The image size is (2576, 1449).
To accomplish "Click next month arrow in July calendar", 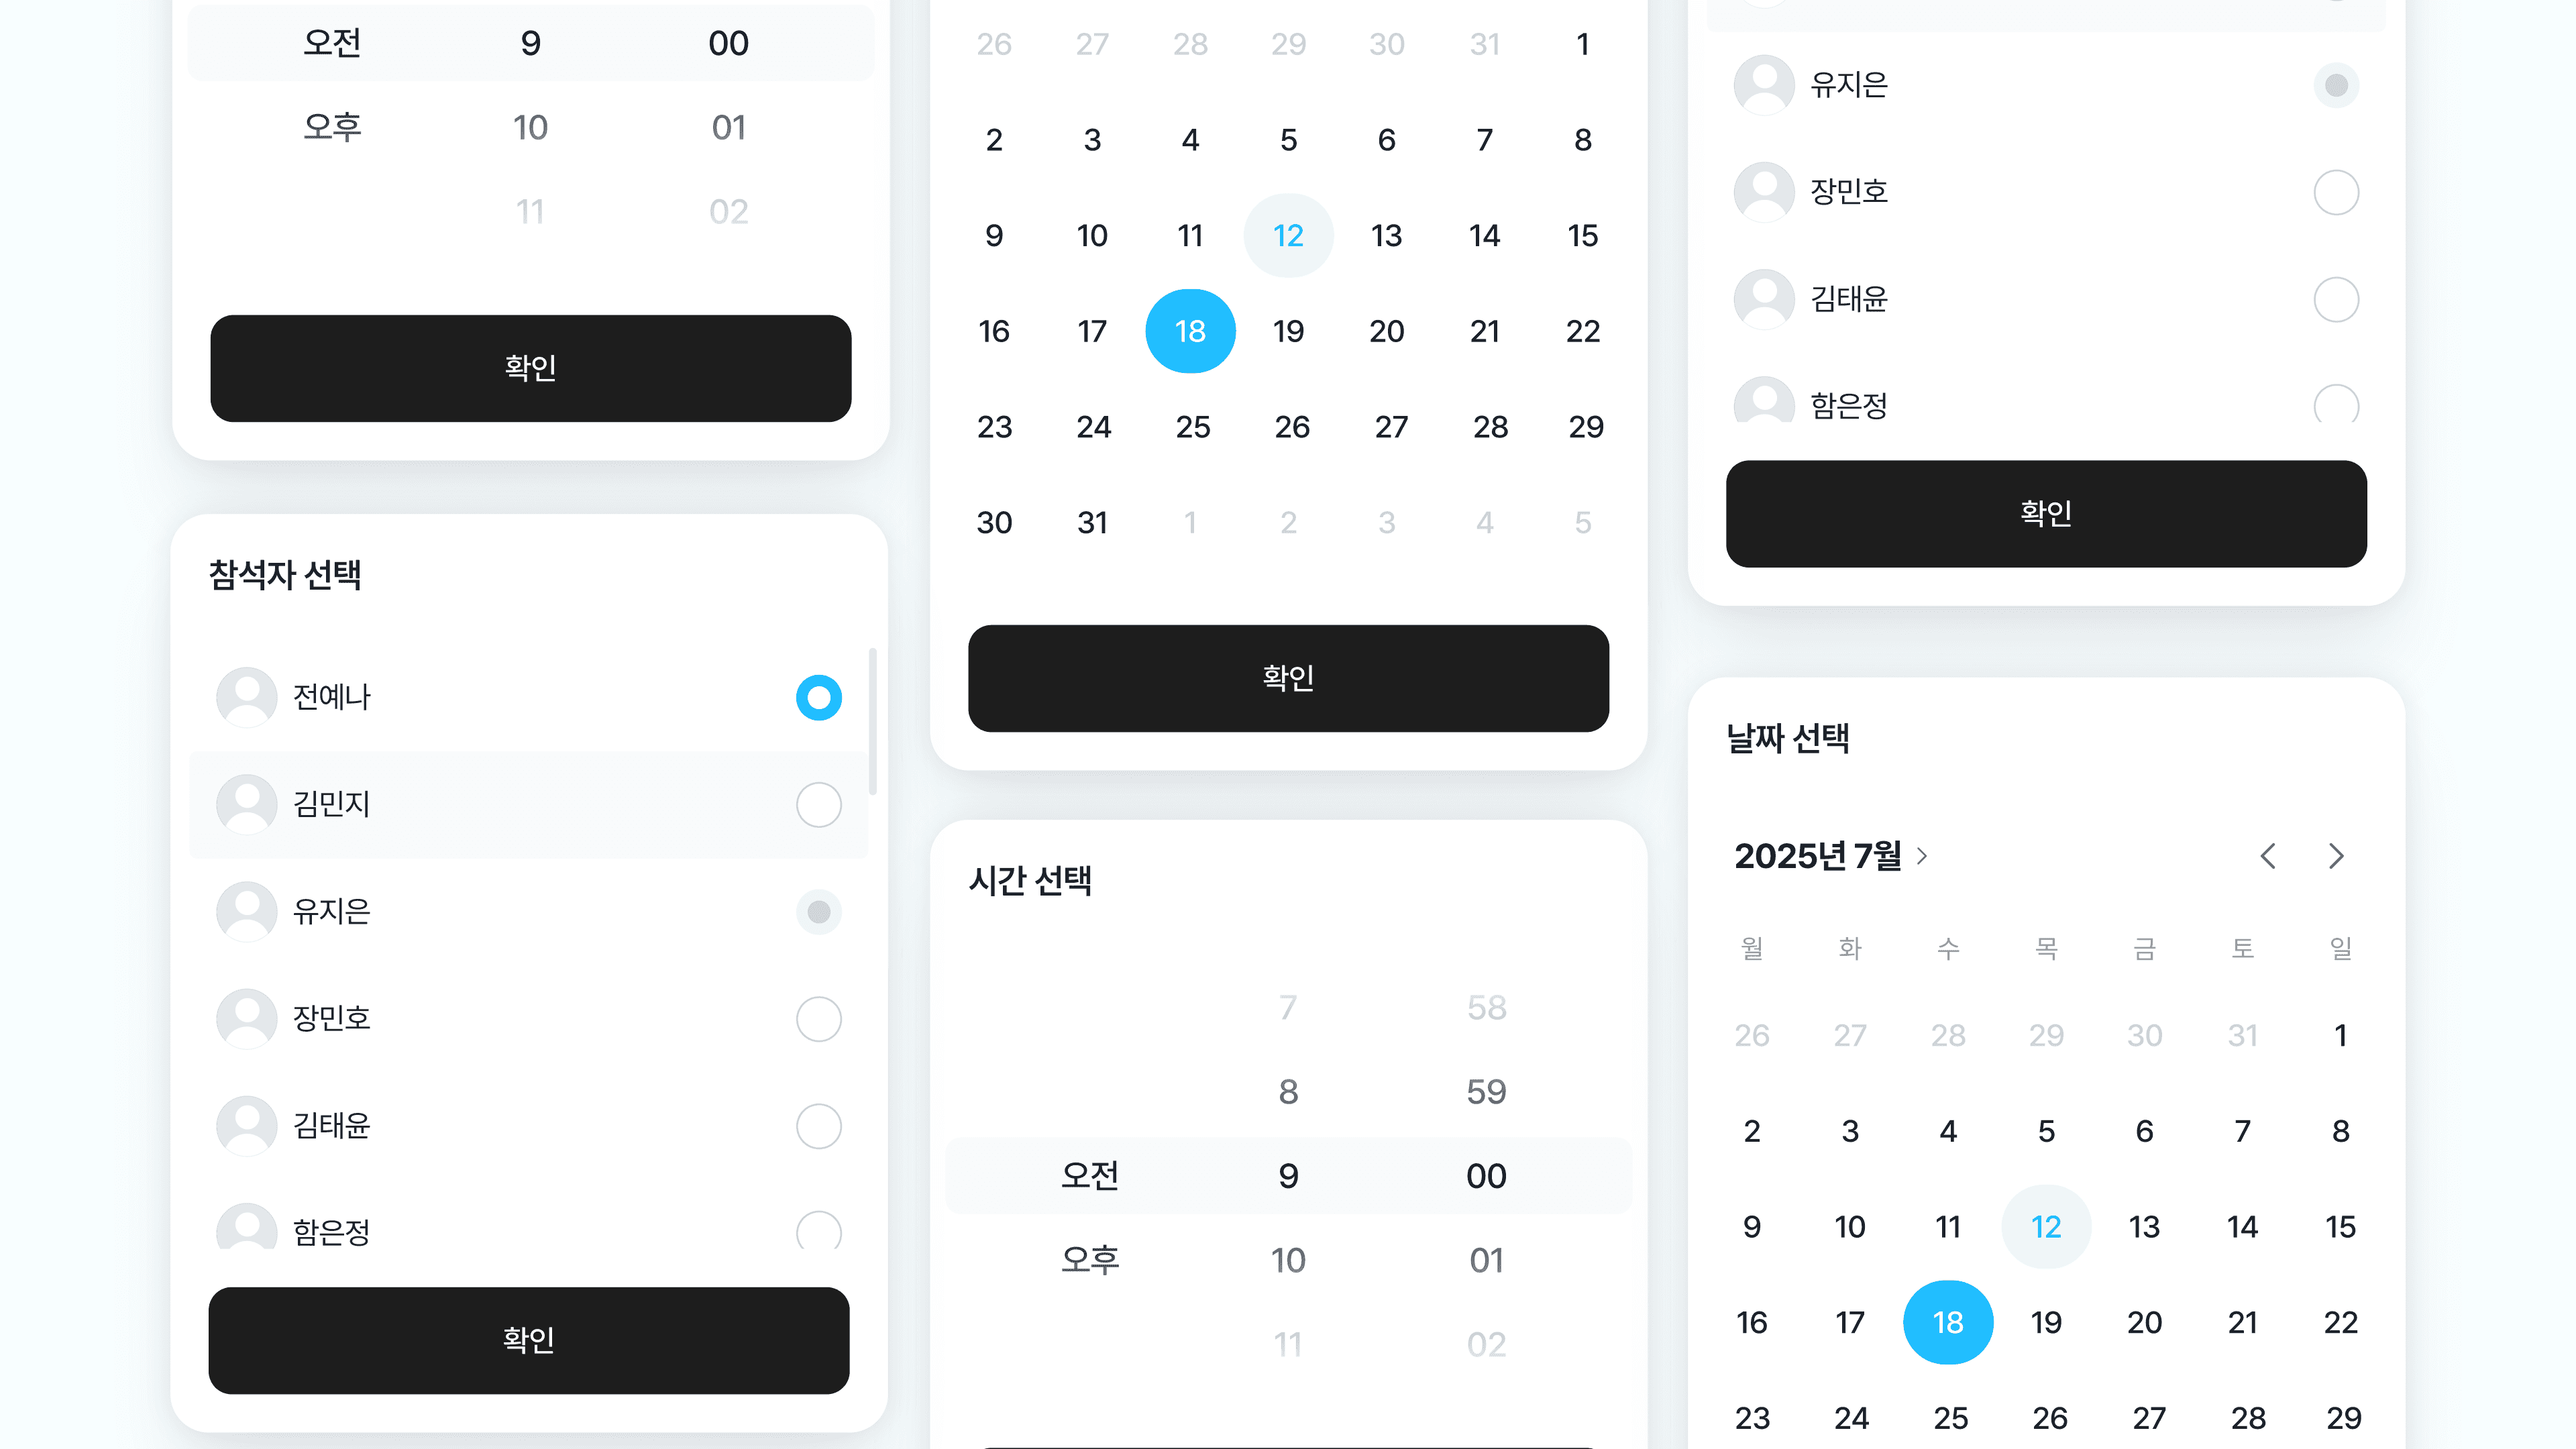I will 2336,856.
